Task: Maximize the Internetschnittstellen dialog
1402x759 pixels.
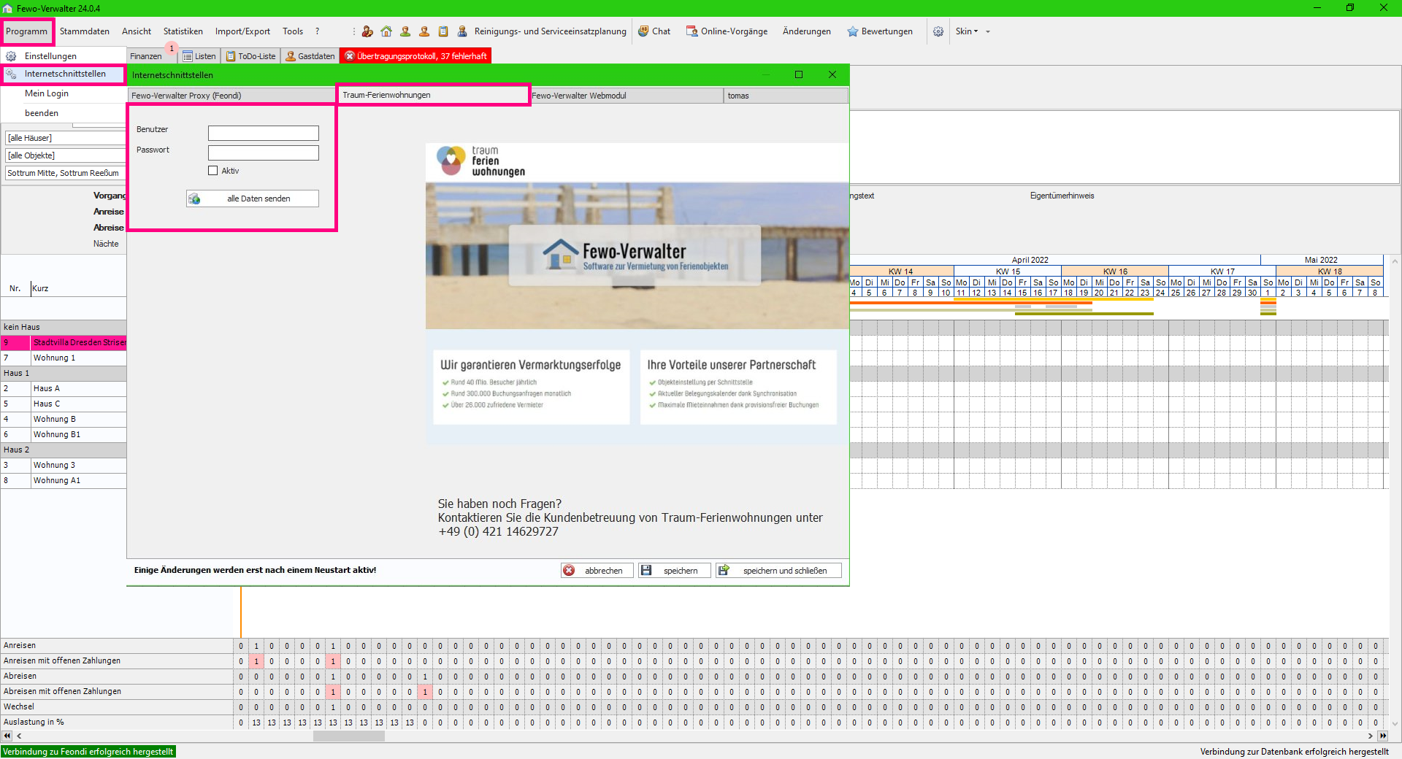Action: click(799, 74)
